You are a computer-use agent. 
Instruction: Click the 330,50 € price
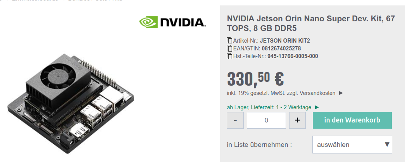point(255,78)
